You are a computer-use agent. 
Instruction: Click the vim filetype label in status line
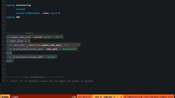point(74,97)
